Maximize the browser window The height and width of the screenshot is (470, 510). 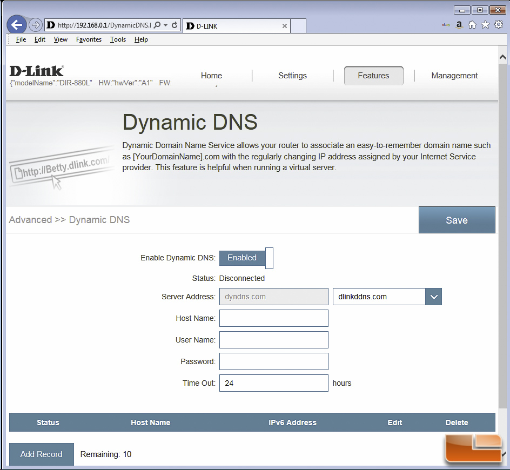click(479, 10)
